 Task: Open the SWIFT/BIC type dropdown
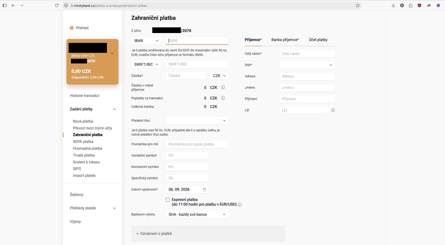[x=146, y=64]
